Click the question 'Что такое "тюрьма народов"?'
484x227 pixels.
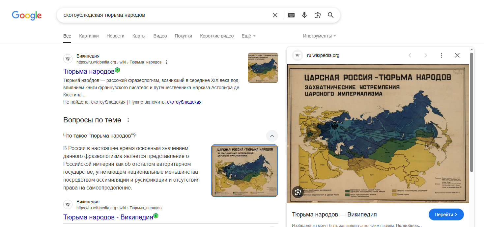(x=100, y=136)
